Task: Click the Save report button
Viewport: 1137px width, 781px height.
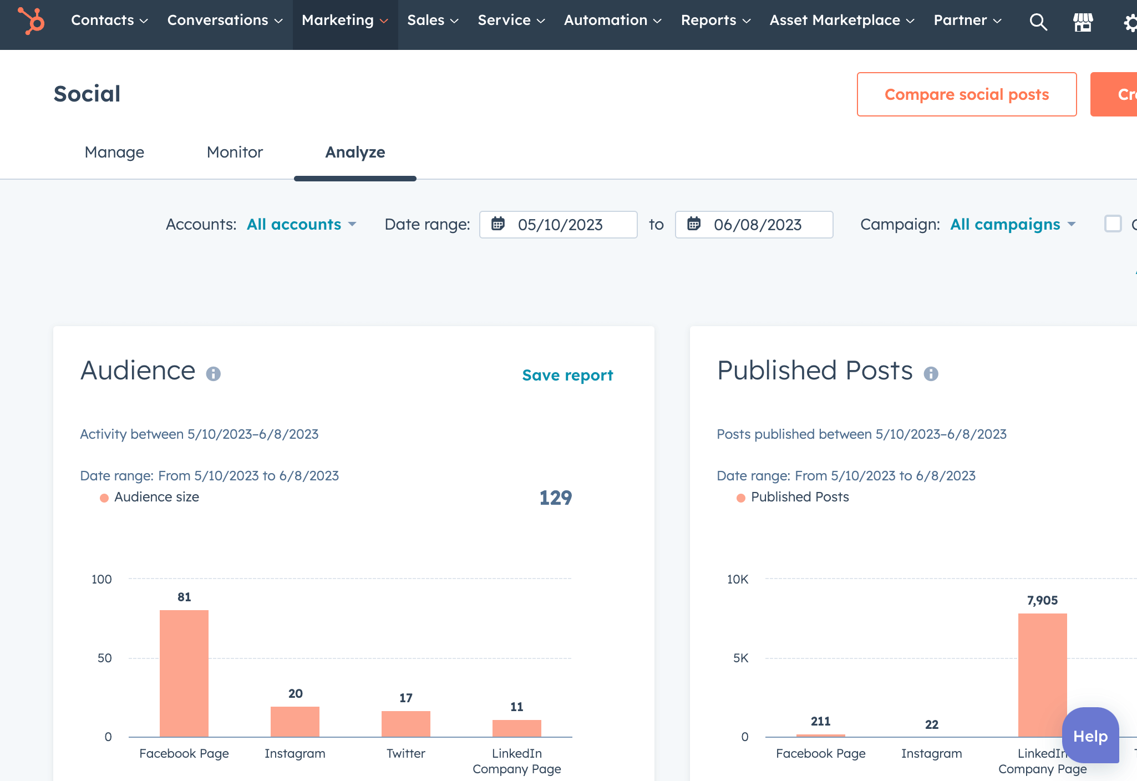Action: tap(567, 375)
